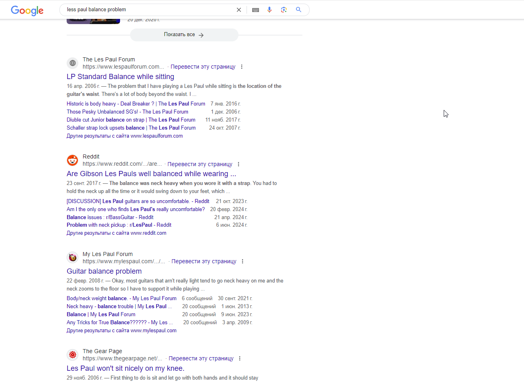Screen dimensions: 524x382
Task: Click the https://www.mylespaul.com URL text
Action: tap(124, 261)
